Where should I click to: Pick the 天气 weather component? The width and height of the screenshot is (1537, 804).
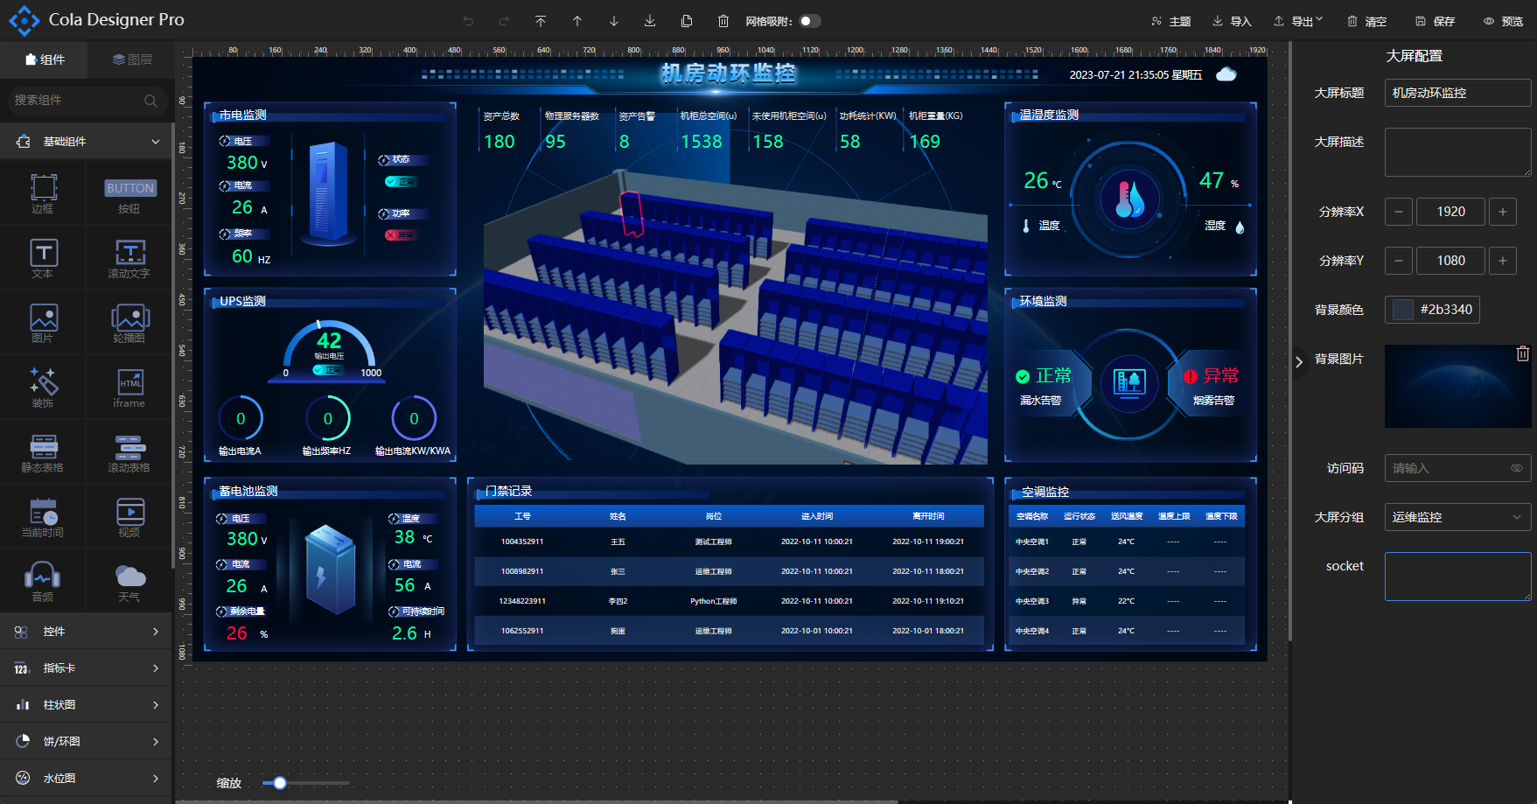pos(129,582)
